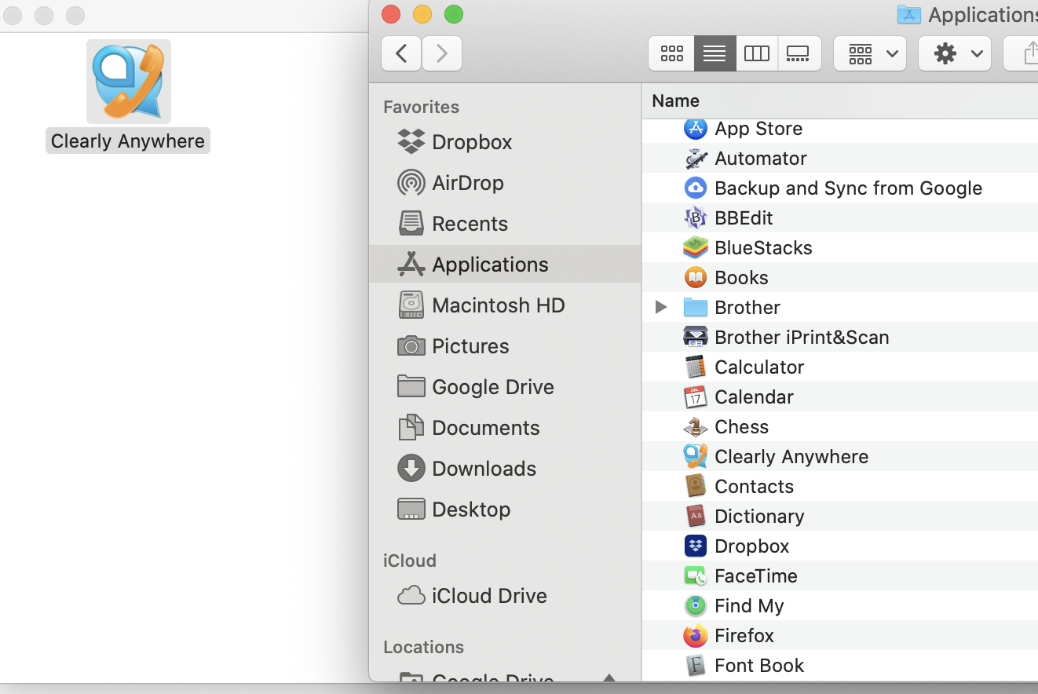This screenshot has height=694, width=1038.
Task: Sort by the Name column header
Action: click(x=675, y=100)
